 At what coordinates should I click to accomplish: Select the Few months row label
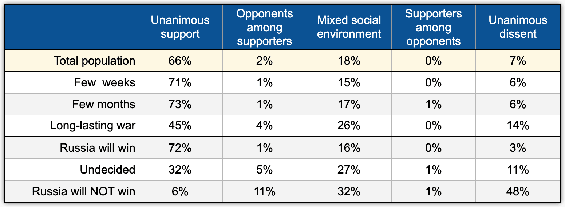pyautogui.click(x=104, y=104)
